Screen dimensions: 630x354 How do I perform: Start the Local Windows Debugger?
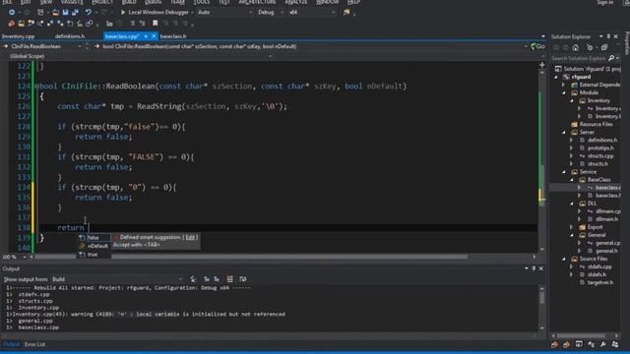pos(156,13)
